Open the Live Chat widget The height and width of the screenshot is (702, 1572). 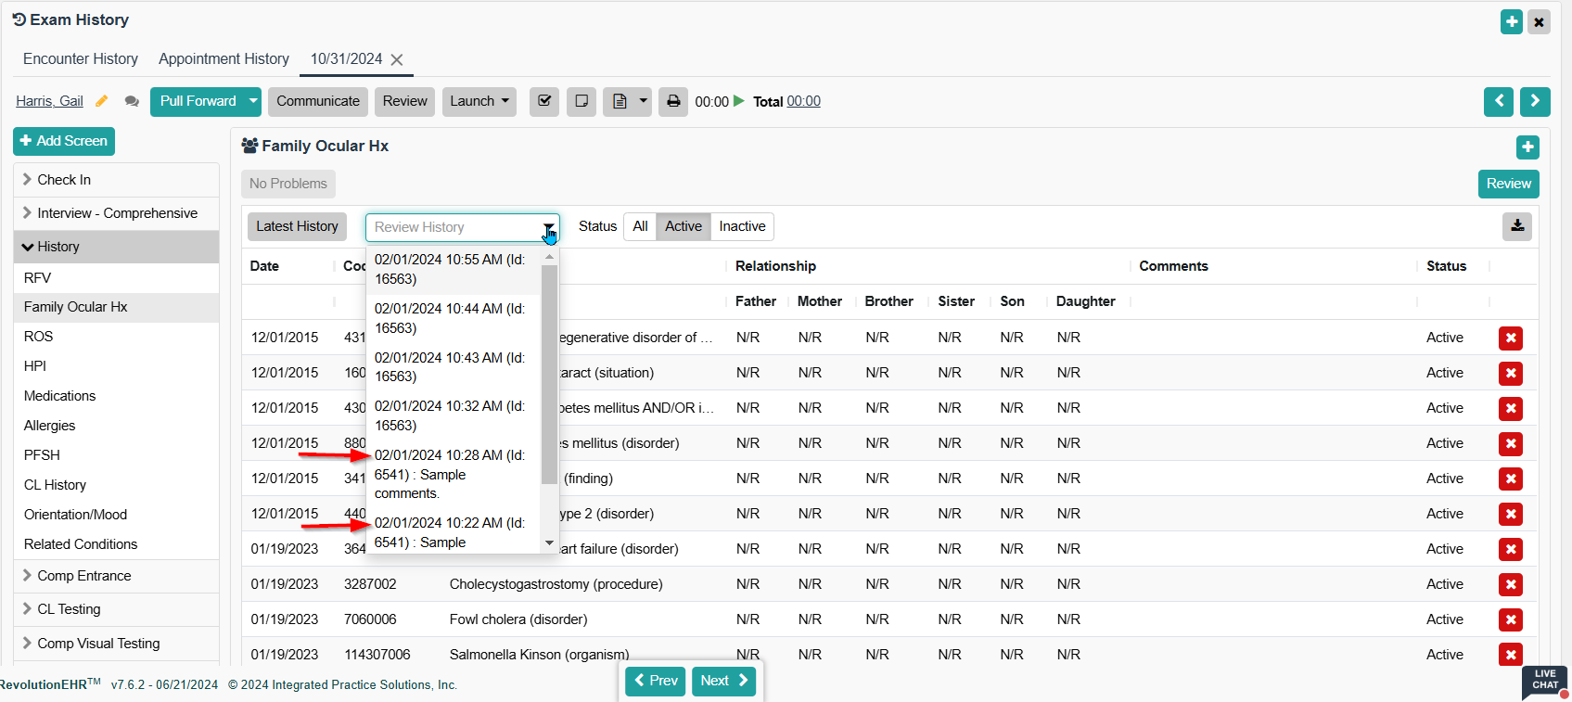tap(1544, 681)
